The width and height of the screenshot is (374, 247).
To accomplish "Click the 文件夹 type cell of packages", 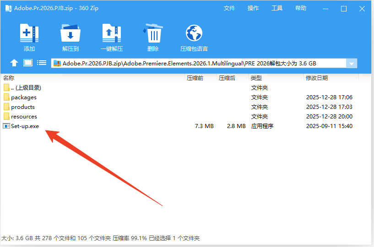I will click(x=260, y=97).
